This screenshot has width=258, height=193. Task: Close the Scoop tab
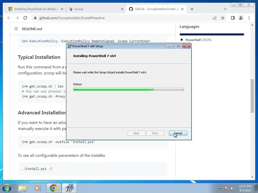122,9
